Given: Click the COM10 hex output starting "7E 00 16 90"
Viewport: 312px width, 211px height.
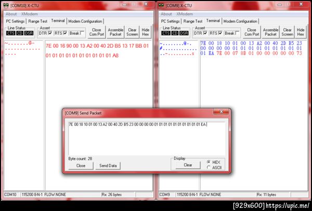Looking at the screenshot, I should [97, 51].
